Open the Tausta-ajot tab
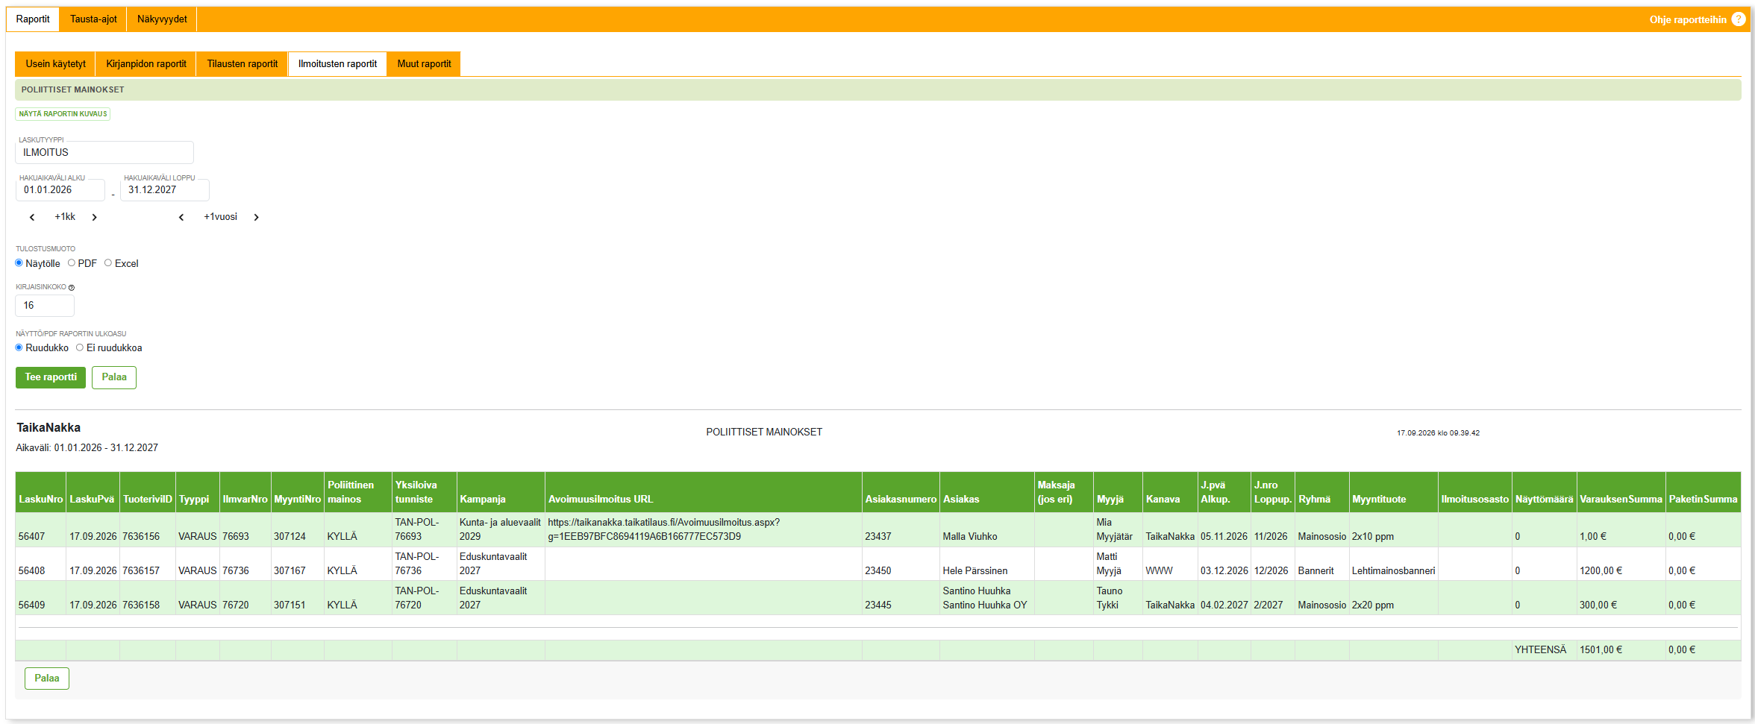The height and width of the screenshot is (724, 1755). pyautogui.click(x=93, y=19)
